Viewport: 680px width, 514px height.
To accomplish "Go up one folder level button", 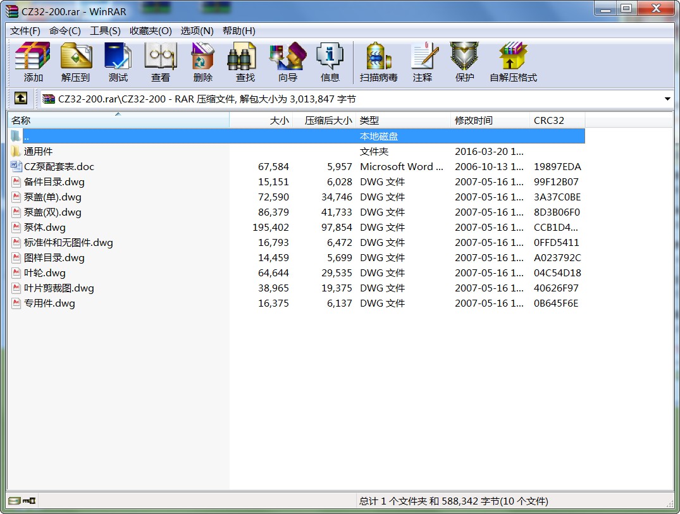I will [20, 99].
